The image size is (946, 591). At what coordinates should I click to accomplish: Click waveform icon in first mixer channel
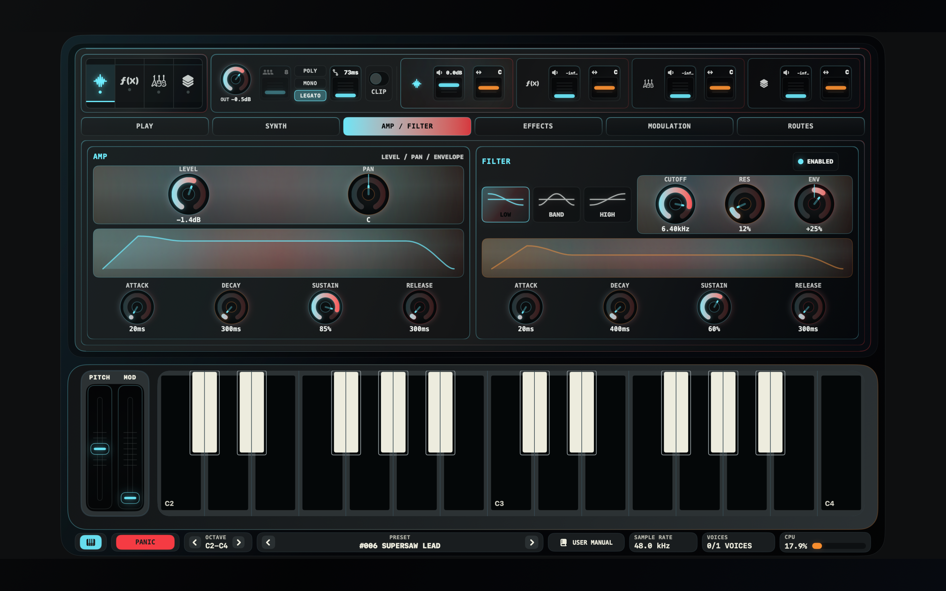[417, 84]
